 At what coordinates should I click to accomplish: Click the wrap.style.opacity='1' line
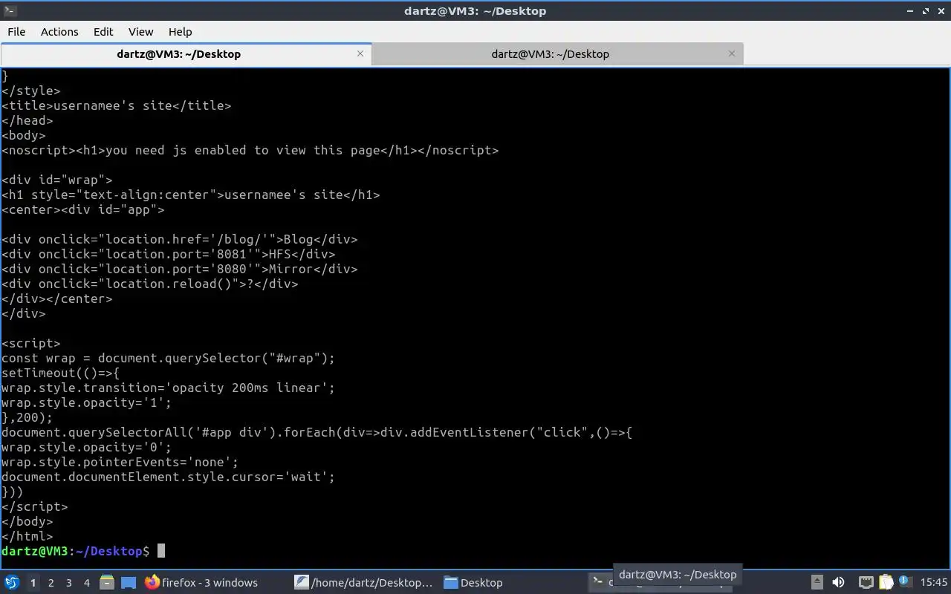[x=87, y=402]
